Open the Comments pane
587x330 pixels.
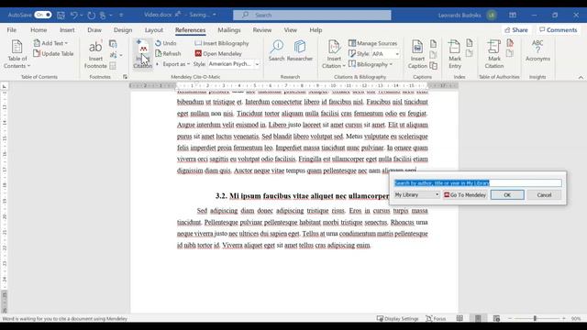558,30
